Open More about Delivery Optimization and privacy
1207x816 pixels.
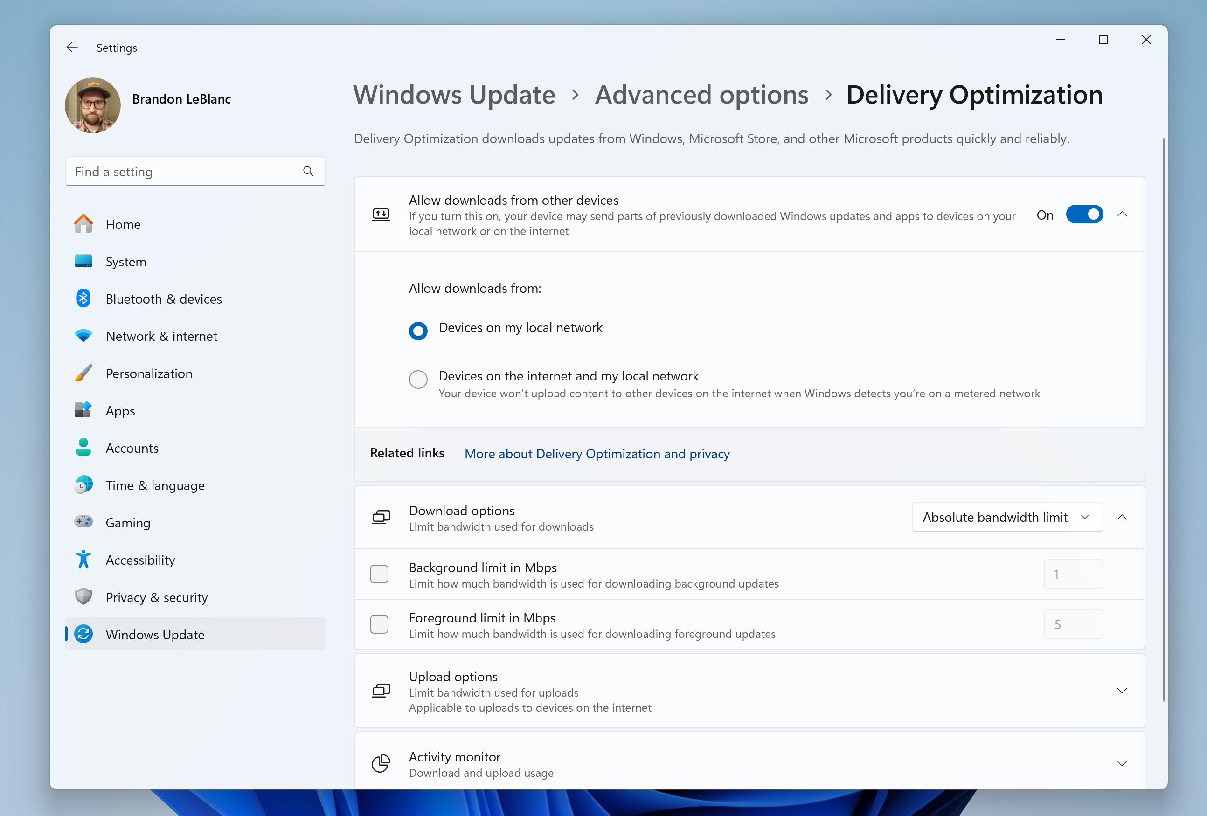pyautogui.click(x=596, y=453)
